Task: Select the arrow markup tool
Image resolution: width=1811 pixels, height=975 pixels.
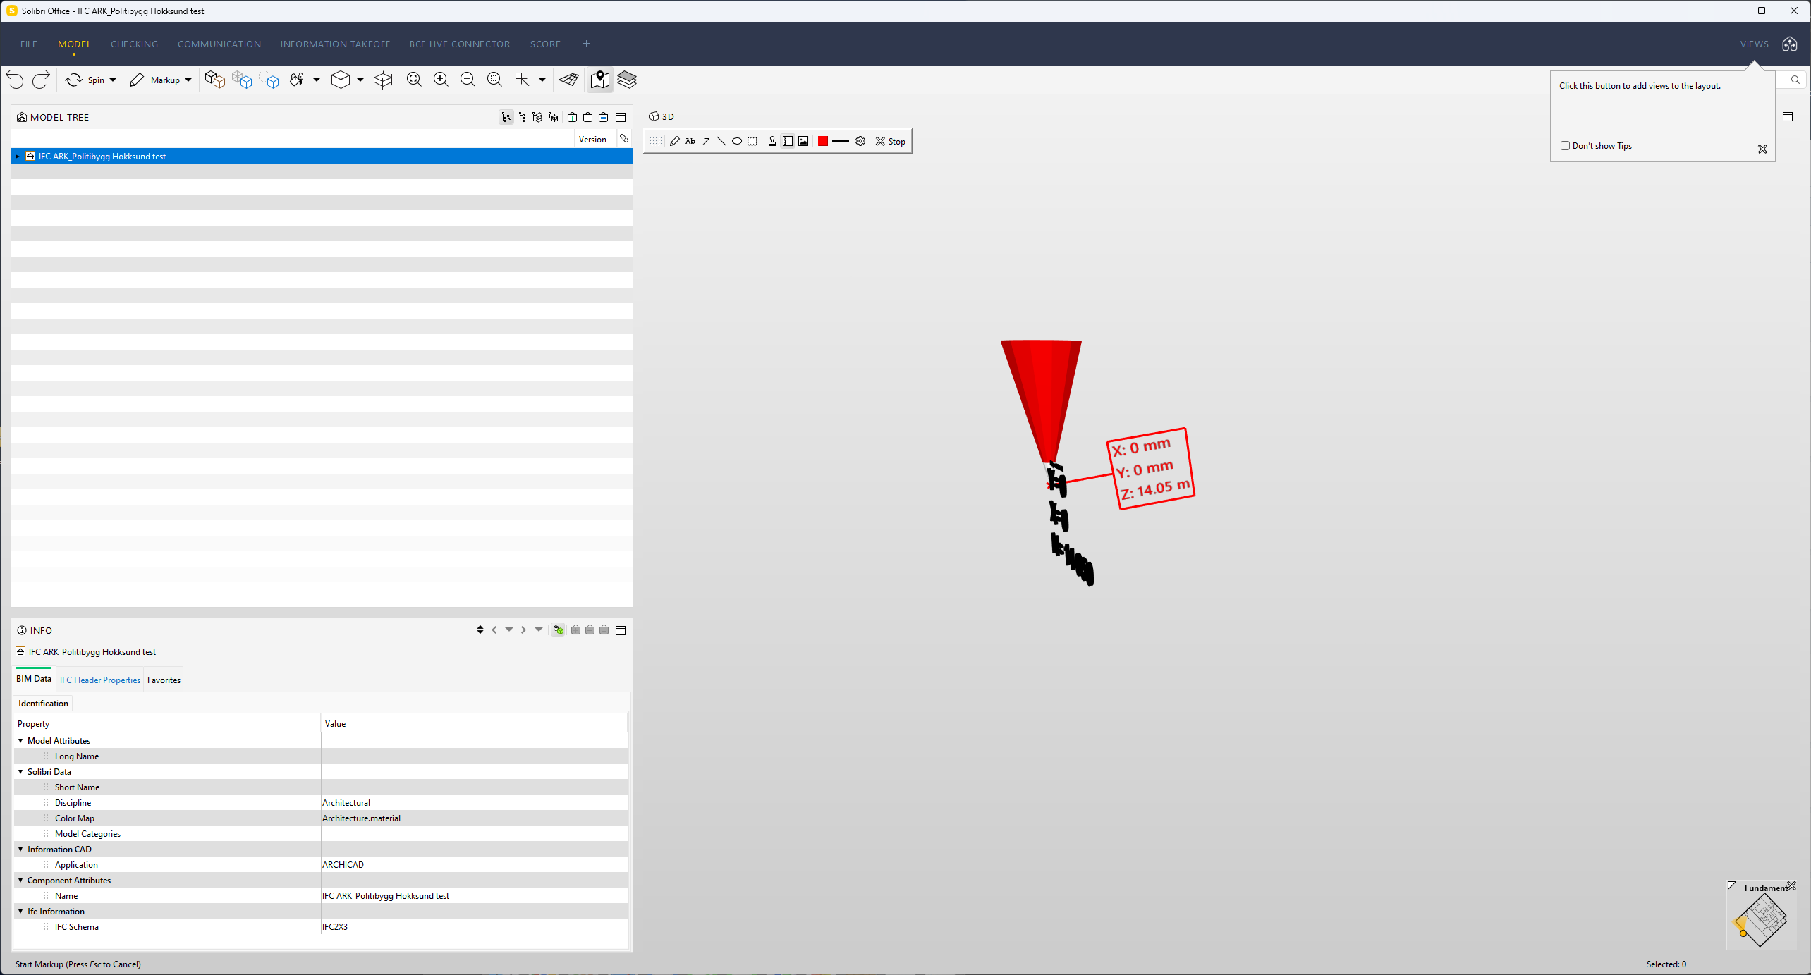Action: point(706,142)
